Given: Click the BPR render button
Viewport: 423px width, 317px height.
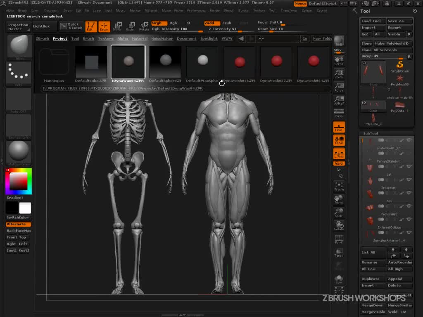Looking at the screenshot, I should point(339,41).
